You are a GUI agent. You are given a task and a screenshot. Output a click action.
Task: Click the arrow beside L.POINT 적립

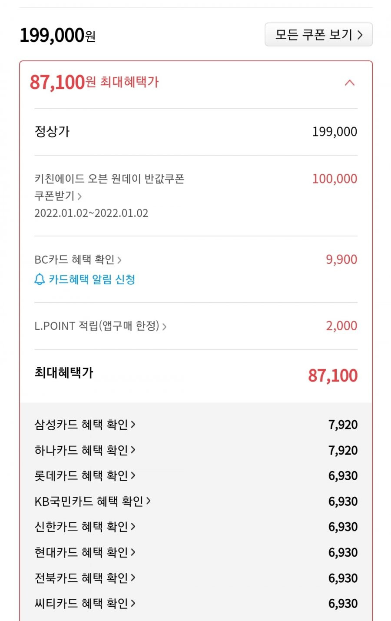tap(164, 326)
